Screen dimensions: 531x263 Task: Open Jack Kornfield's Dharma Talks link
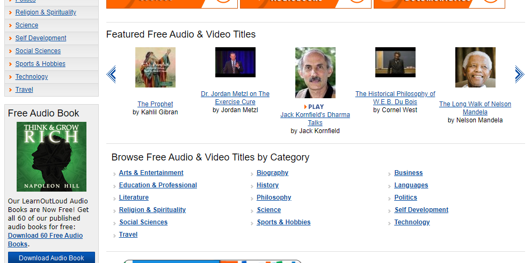(x=315, y=119)
